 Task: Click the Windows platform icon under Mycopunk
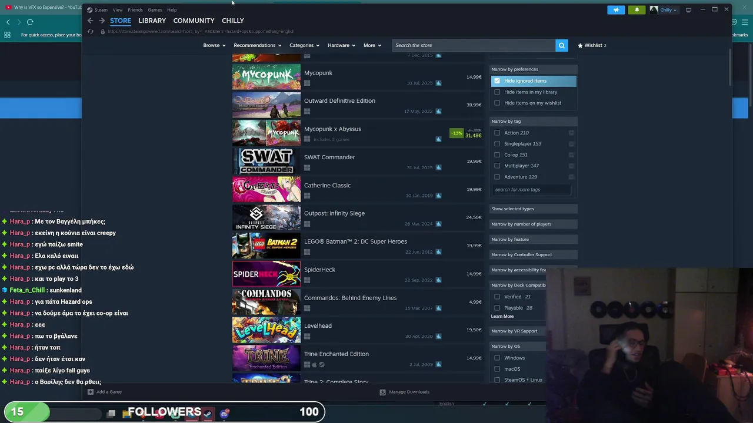[x=307, y=83]
